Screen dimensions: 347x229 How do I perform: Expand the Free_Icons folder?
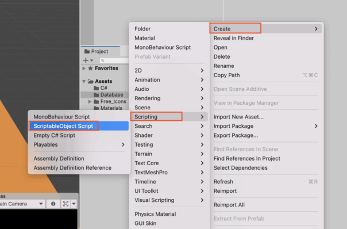pos(90,101)
